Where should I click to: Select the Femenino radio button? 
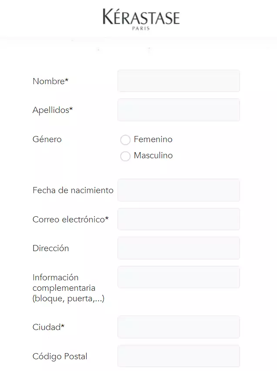tap(125, 140)
